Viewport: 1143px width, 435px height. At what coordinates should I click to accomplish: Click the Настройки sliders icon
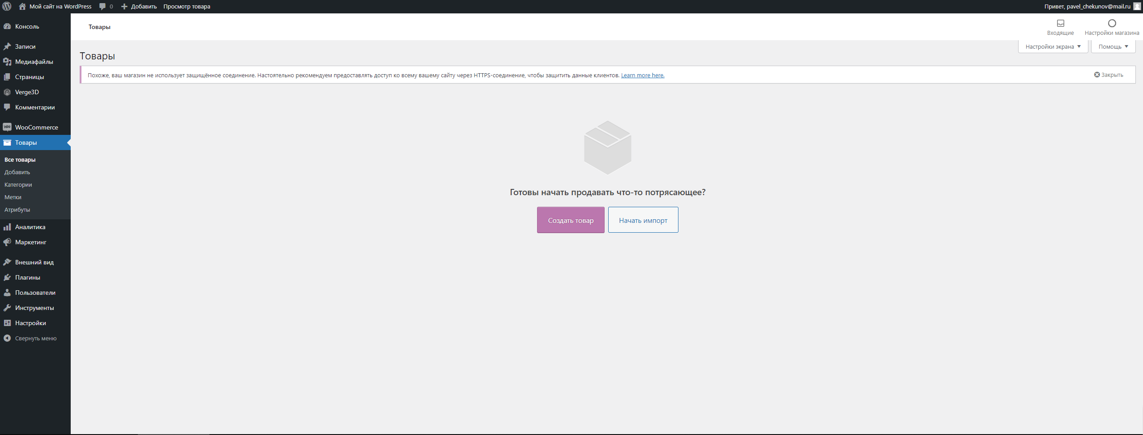pos(7,323)
